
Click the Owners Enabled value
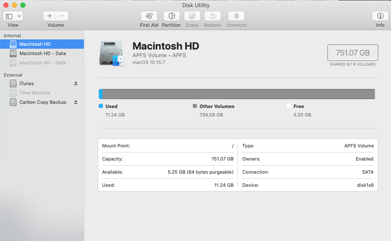point(365,159)
